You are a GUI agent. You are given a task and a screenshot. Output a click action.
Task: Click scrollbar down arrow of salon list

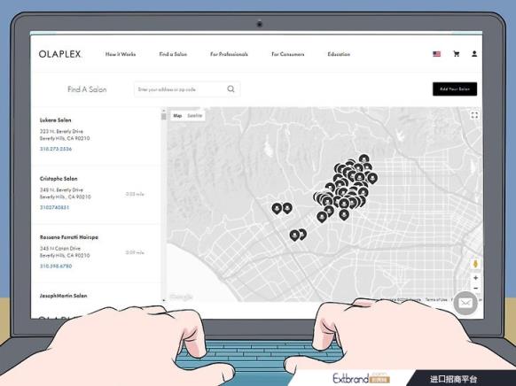coord(163,299)
